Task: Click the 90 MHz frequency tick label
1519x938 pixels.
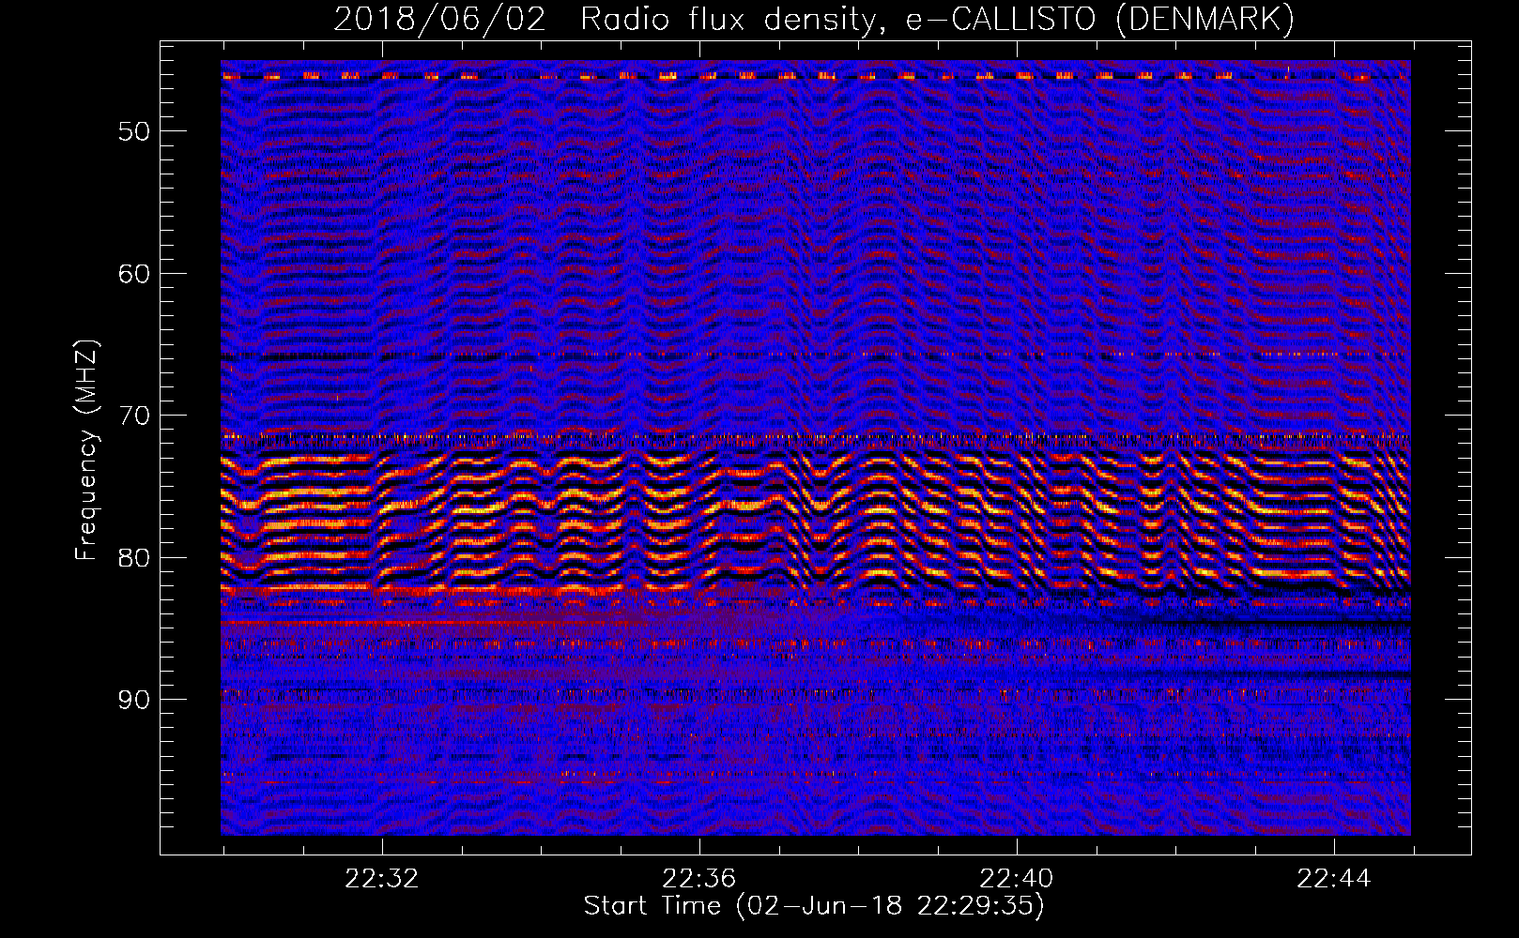Action: coord(133,700)
